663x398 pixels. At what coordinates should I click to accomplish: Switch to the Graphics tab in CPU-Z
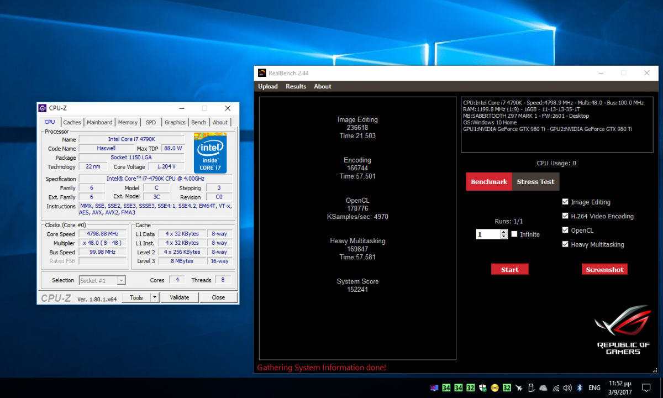175,122
